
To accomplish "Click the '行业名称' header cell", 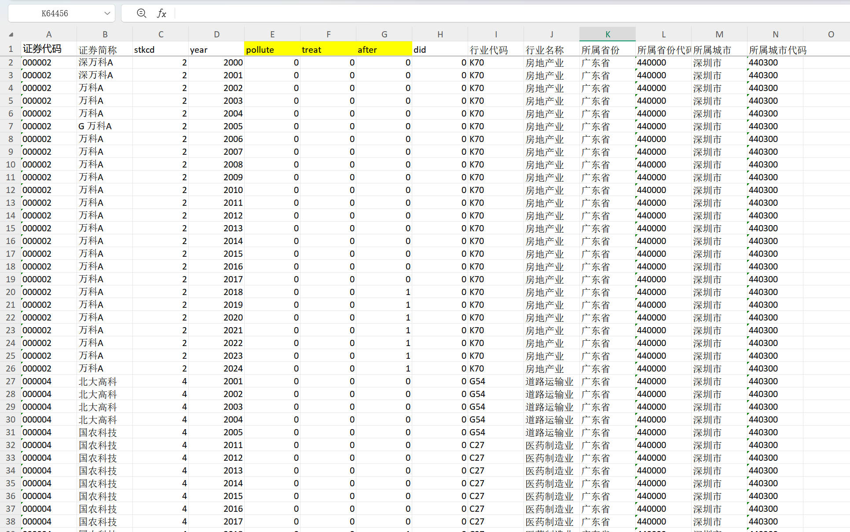I will (x=551, y=49).
